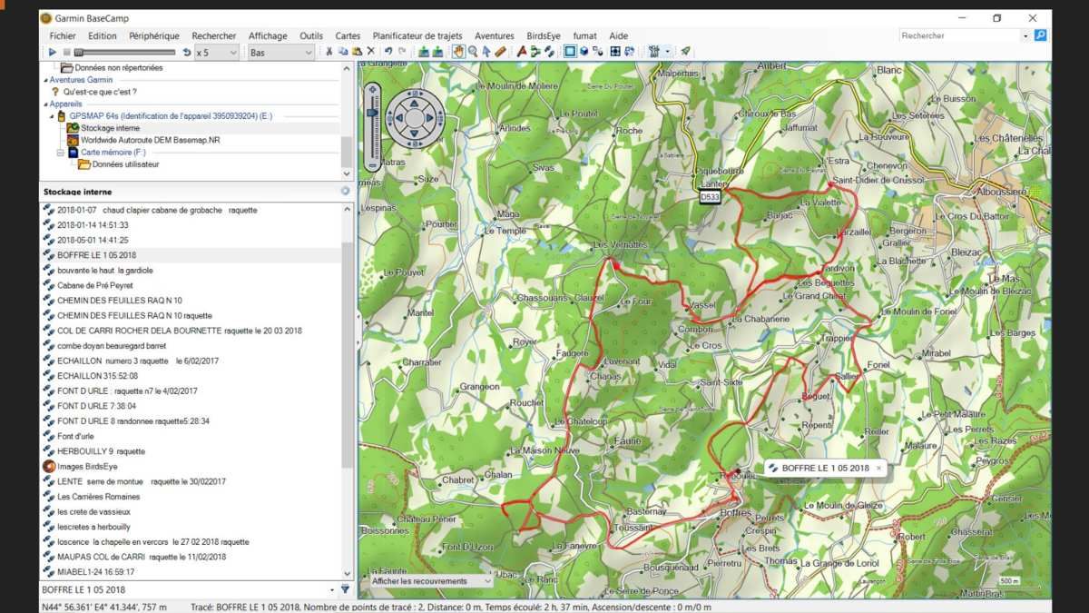Stop playback with the stop button
This screenshot has width=1089, height=613.
[66, 53]
